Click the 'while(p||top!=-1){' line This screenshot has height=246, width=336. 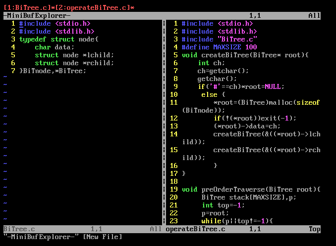click(237, 221)
